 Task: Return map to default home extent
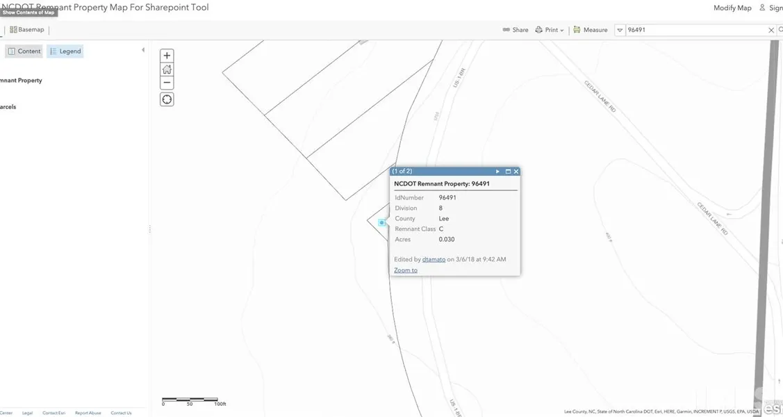tap(167, 69)
